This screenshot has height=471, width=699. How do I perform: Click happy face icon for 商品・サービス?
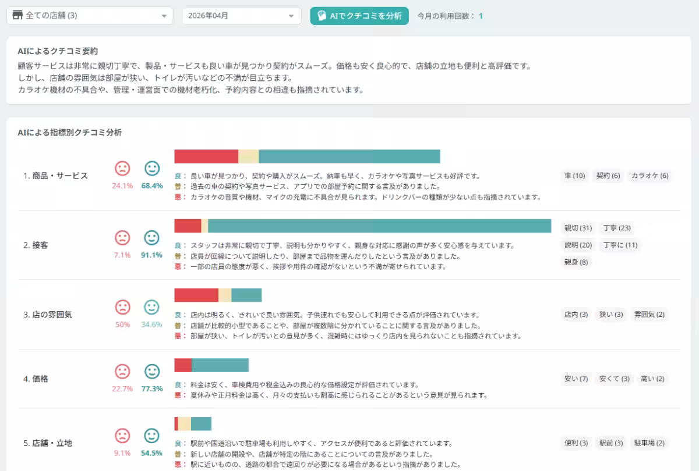pos(152,169)
